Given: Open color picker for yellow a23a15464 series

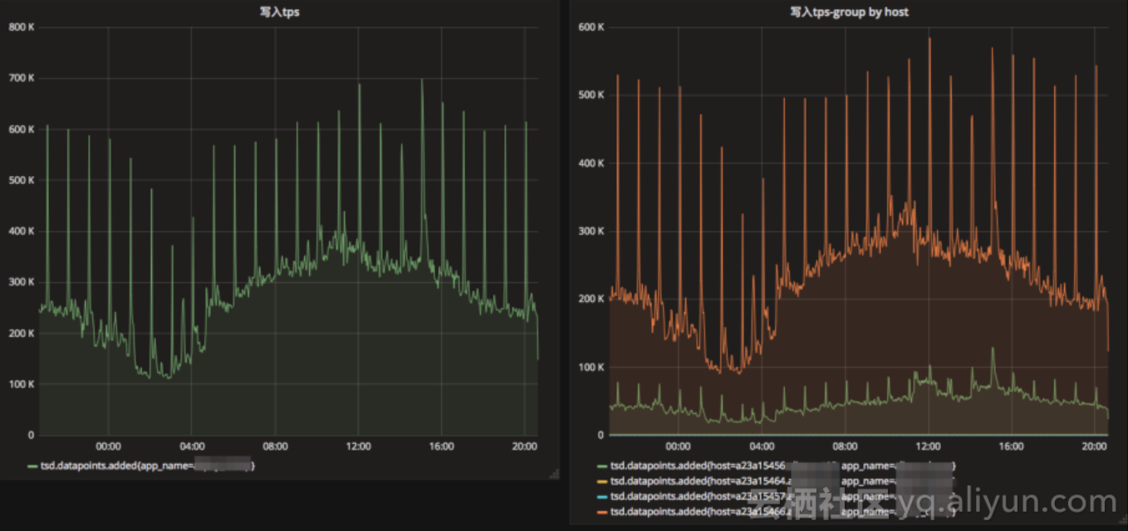Looking at the screenshot, I should point(602,481).
